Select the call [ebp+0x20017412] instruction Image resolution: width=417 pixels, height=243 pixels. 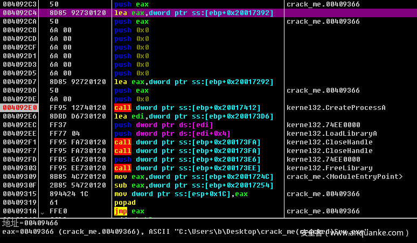point(187,108)
